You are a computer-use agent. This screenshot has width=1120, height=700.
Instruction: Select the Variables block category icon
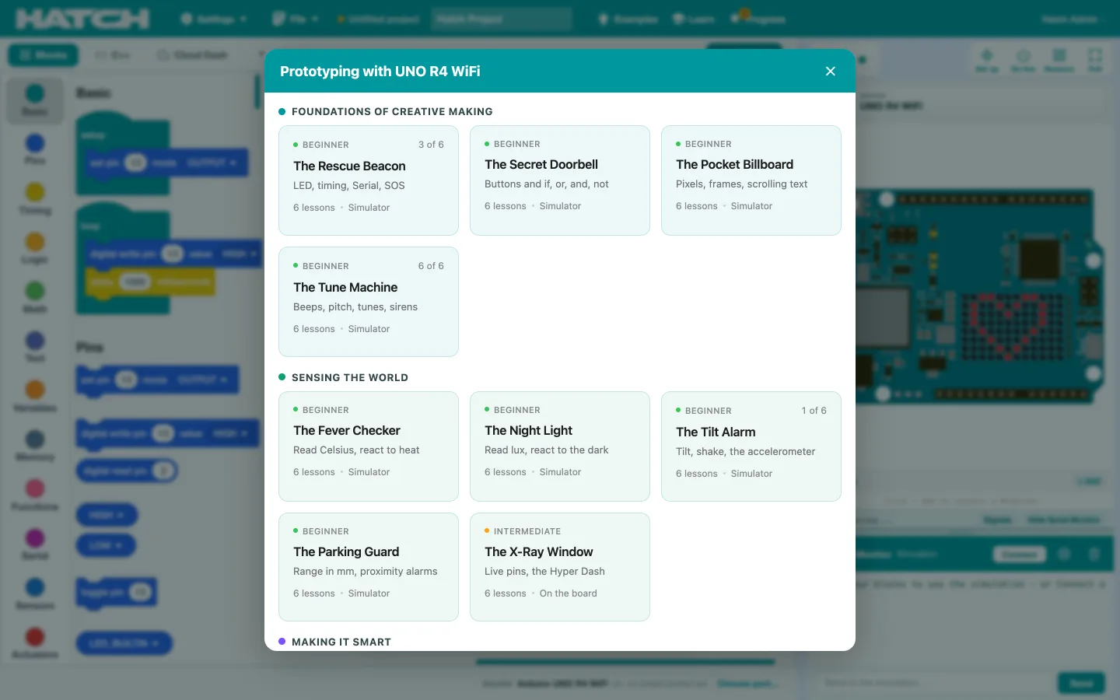(35, 390)
